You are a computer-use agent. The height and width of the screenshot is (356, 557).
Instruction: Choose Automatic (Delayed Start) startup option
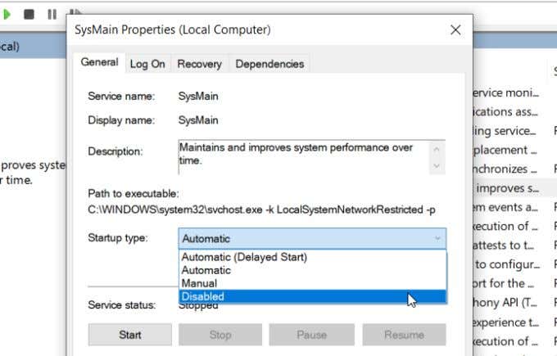pyautogui.click(x=244, y=257)
